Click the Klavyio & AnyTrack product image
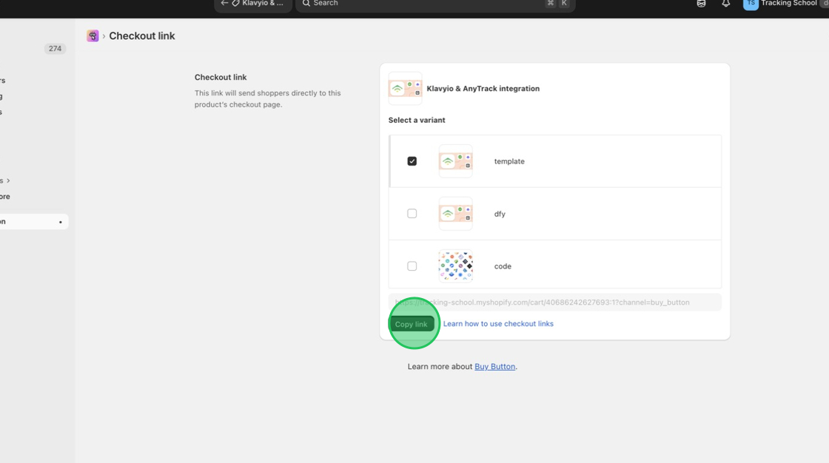Viewport: 829px width, 463px height. tap(405, 89)
